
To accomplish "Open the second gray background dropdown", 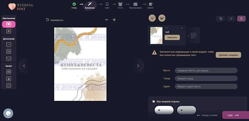I will click(x=187, y=110).
